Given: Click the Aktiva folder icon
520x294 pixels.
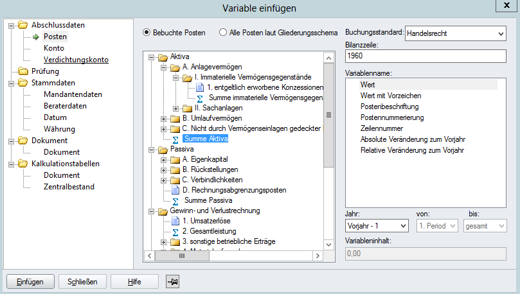Looking at the screenshot, I should (x=163, y=57).
